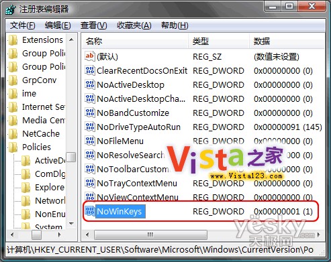Viewport: 331px width, 262px height.
Task: Open the 帮助(H) menu
Action: coord(175,25)
